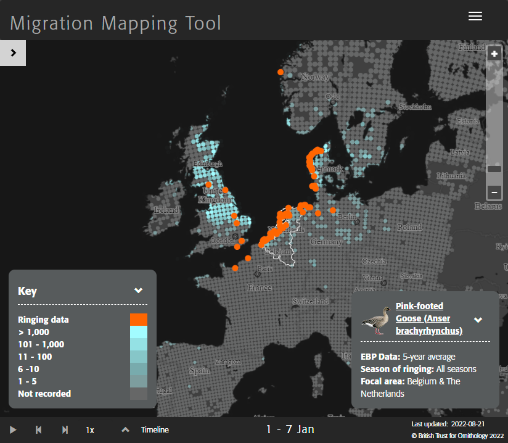Skip forward to the last timeline week
The image size is (508, 443).
click(x=64, y=429)
